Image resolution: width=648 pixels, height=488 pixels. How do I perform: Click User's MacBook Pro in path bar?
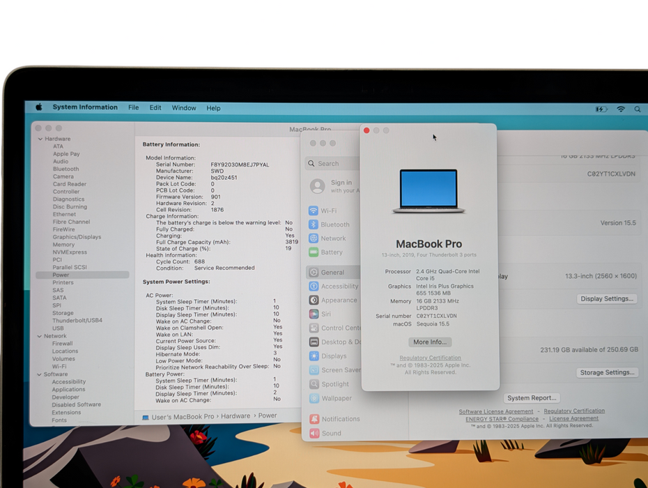[183, 417]
